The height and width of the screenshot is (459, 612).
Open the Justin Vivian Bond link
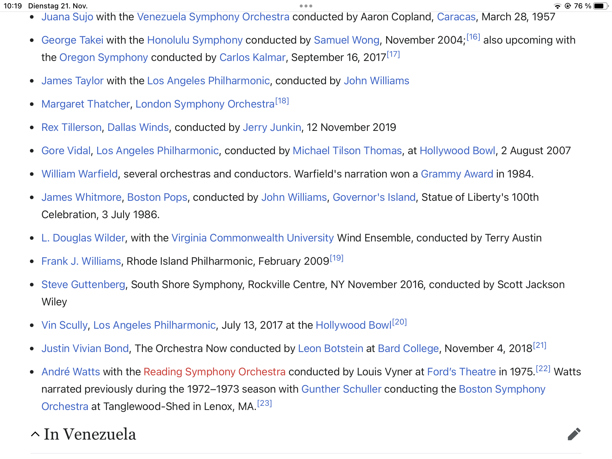pos(85,348)
